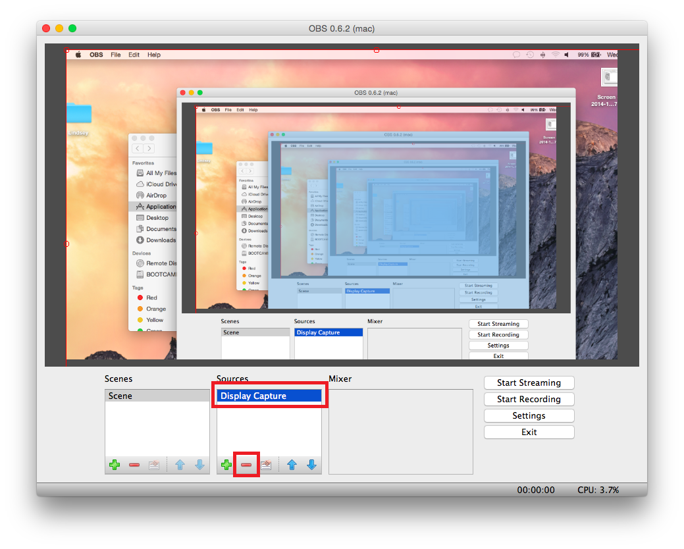Remove the Display Capture source with minus icon
The width and height of the screenshot is (684, 549).
[x=246, y=465]
